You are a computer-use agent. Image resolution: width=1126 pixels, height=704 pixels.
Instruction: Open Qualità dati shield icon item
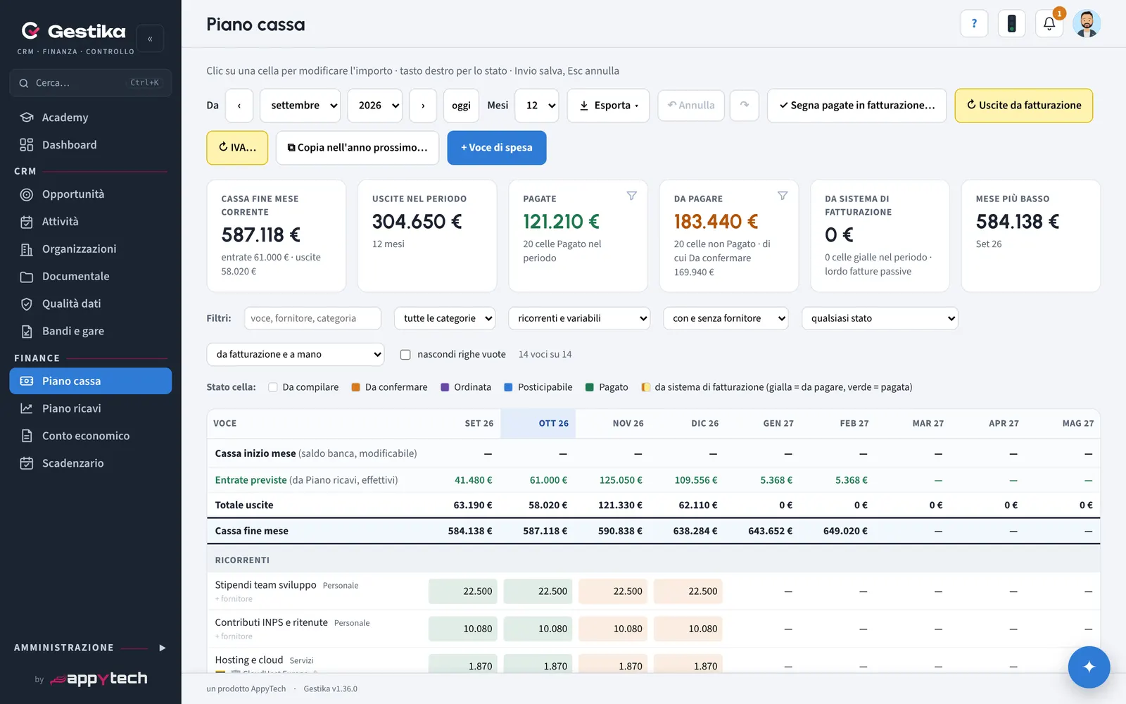point(90,304)
